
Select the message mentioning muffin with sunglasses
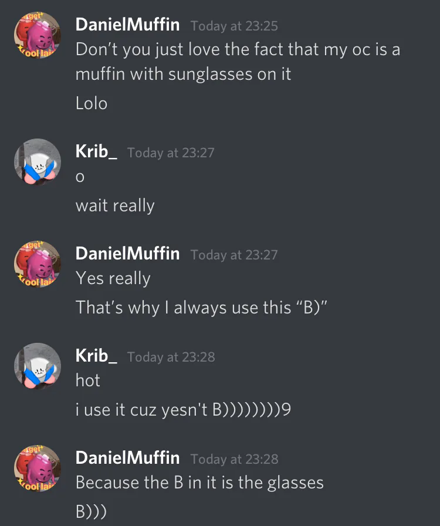coord(238,62)
